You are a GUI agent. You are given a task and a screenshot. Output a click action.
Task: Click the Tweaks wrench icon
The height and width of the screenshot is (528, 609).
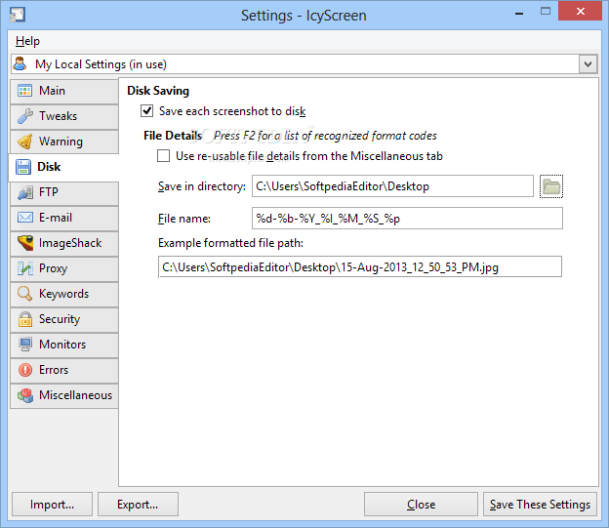pyautogui.click(x=24, y=116)
